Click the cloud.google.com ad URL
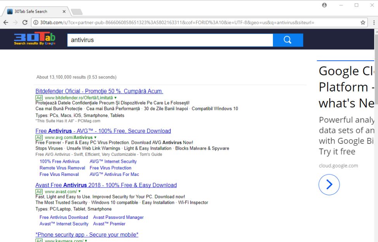The height and width of the screenshot is (242, 378). click(338, 165)
